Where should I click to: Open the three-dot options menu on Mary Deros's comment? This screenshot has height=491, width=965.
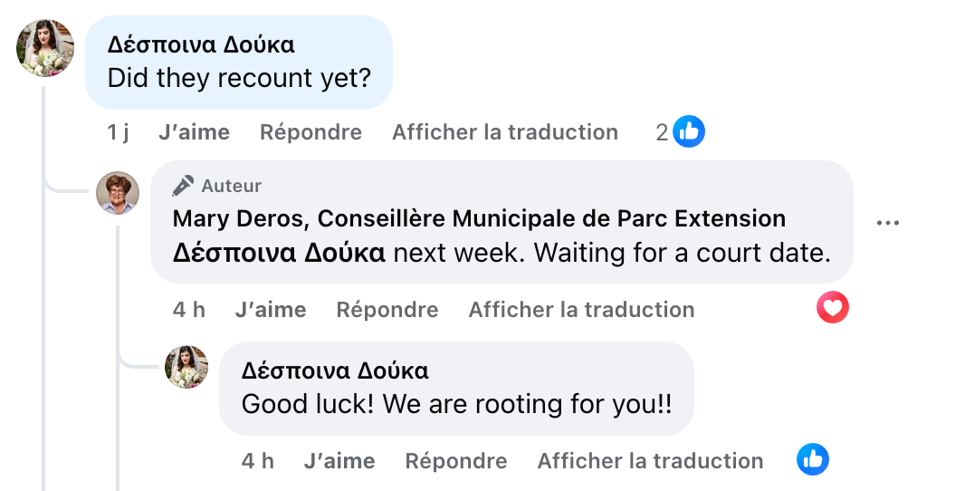click(888, 223)
